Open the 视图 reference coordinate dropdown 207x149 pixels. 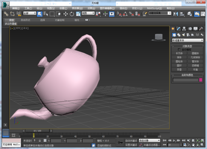click(88, 13)
